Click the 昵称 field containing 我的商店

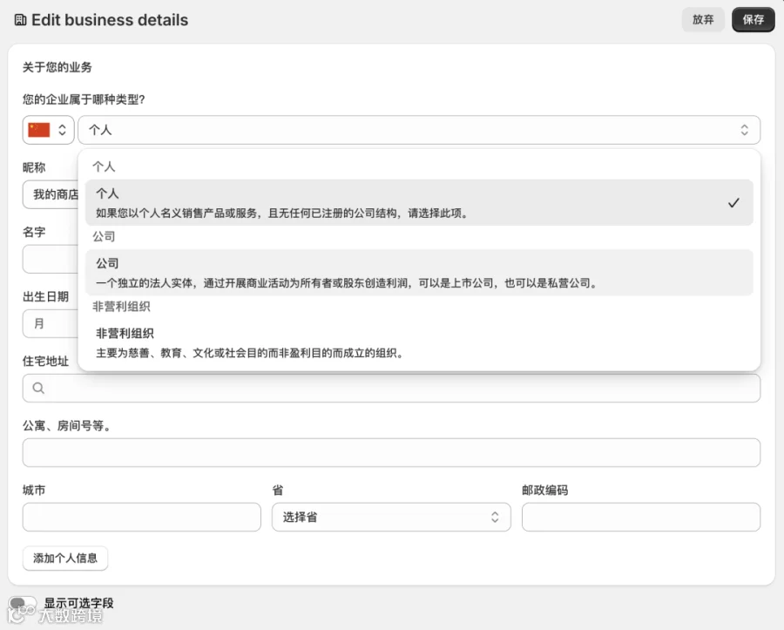tap(51, 194)
